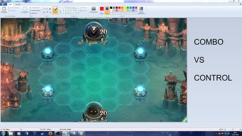242x136 pixels.
Task: Click the Einfügen clipboard icon
Action: pyautogui.click(x=4, y=9)
